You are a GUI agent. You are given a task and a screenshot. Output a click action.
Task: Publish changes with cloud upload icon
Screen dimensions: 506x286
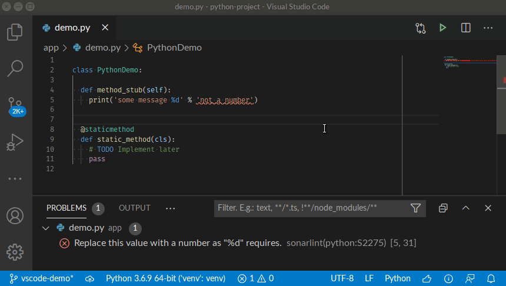click(89, 278)
